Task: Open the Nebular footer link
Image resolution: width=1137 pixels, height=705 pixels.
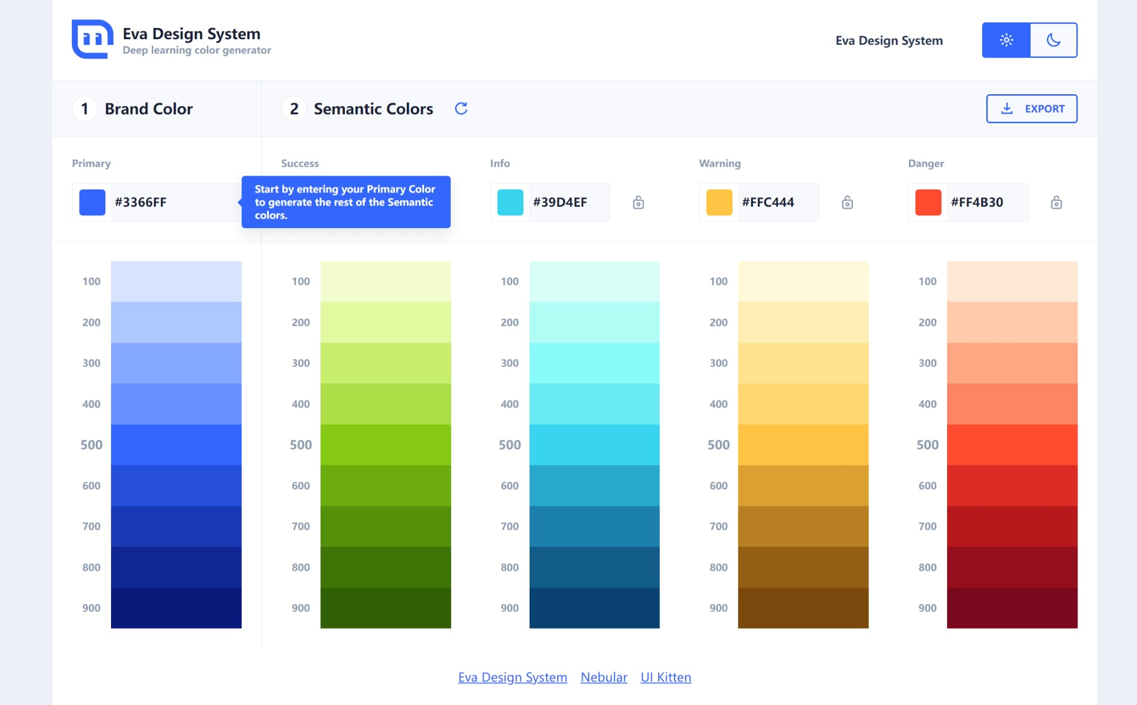Action: (x=604, y=677)
